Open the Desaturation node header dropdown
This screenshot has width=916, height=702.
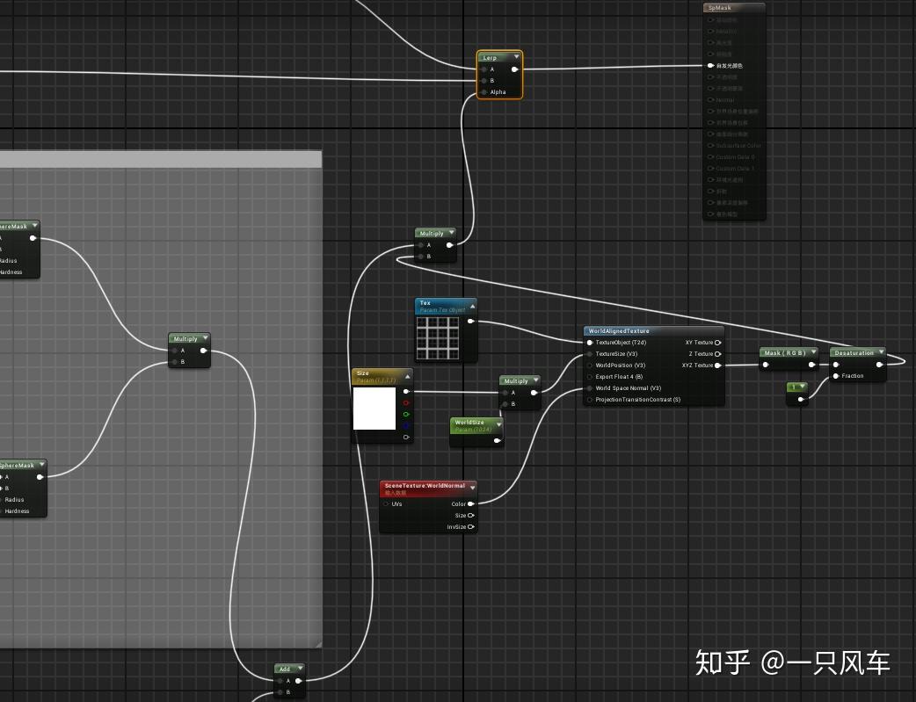pos(882,353)
